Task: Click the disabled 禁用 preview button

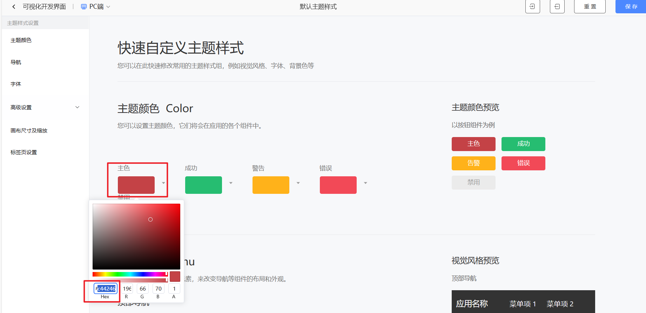Action: (473, 183)
